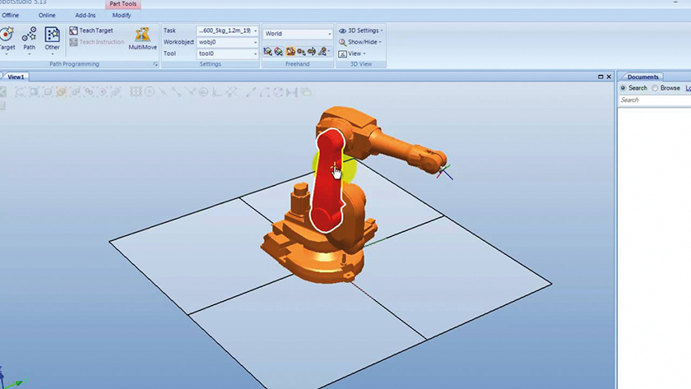Select the Browse radio button
This screenshot has height=389, width=691.
[655, 88]
